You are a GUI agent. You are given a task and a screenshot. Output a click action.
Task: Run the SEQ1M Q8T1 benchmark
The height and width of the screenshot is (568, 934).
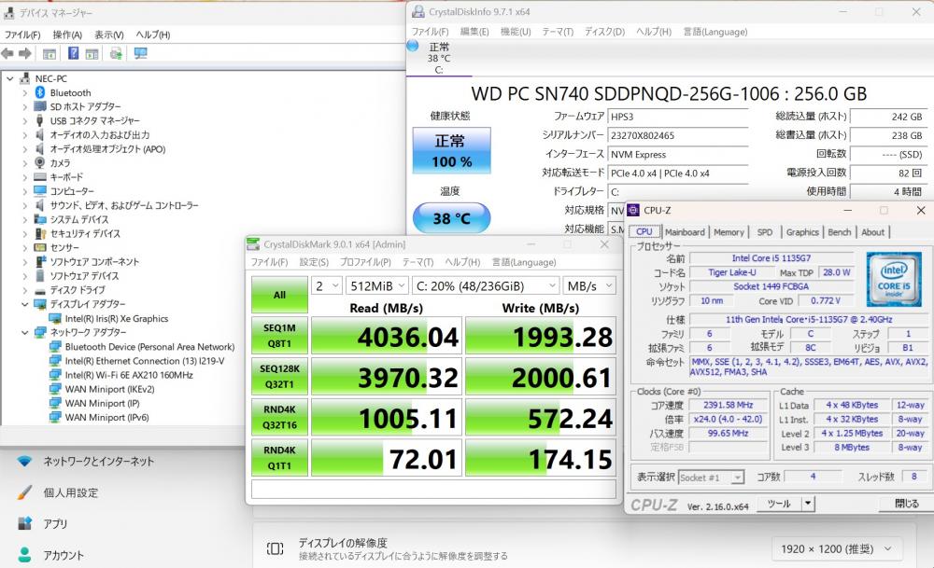pyautogui.click(x=279, y=336)
